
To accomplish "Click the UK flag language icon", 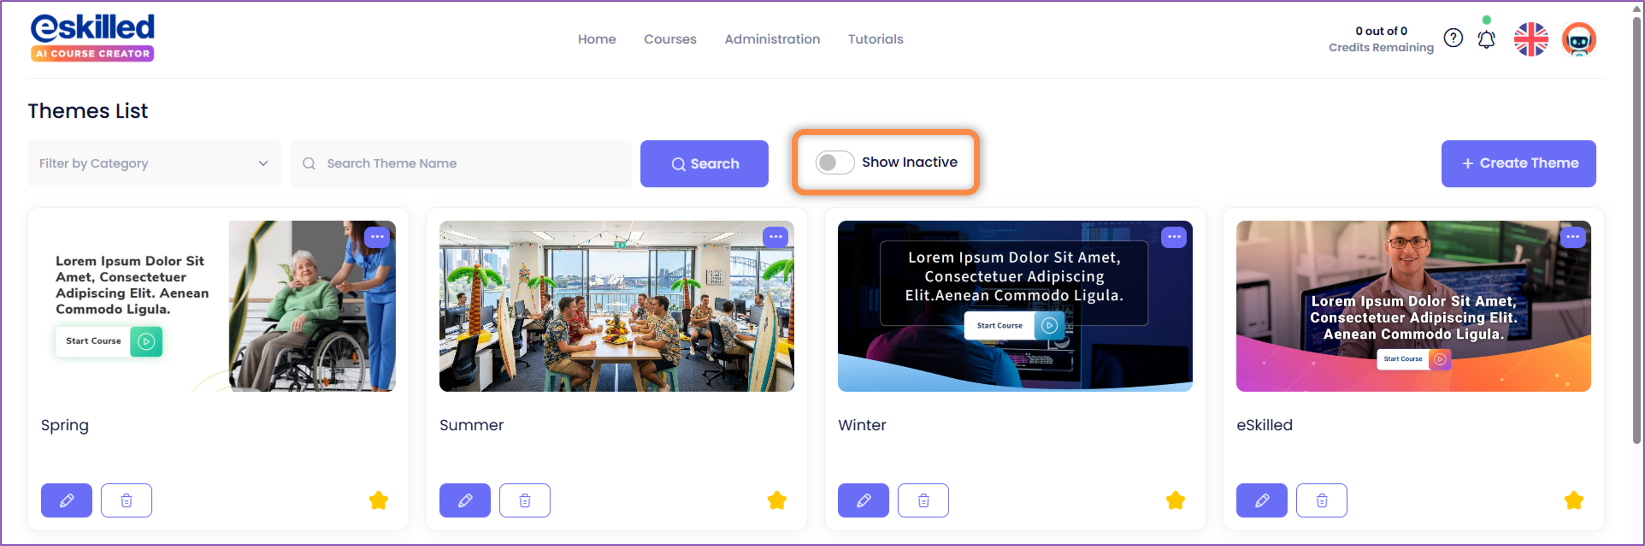I will coord(1531,39).
